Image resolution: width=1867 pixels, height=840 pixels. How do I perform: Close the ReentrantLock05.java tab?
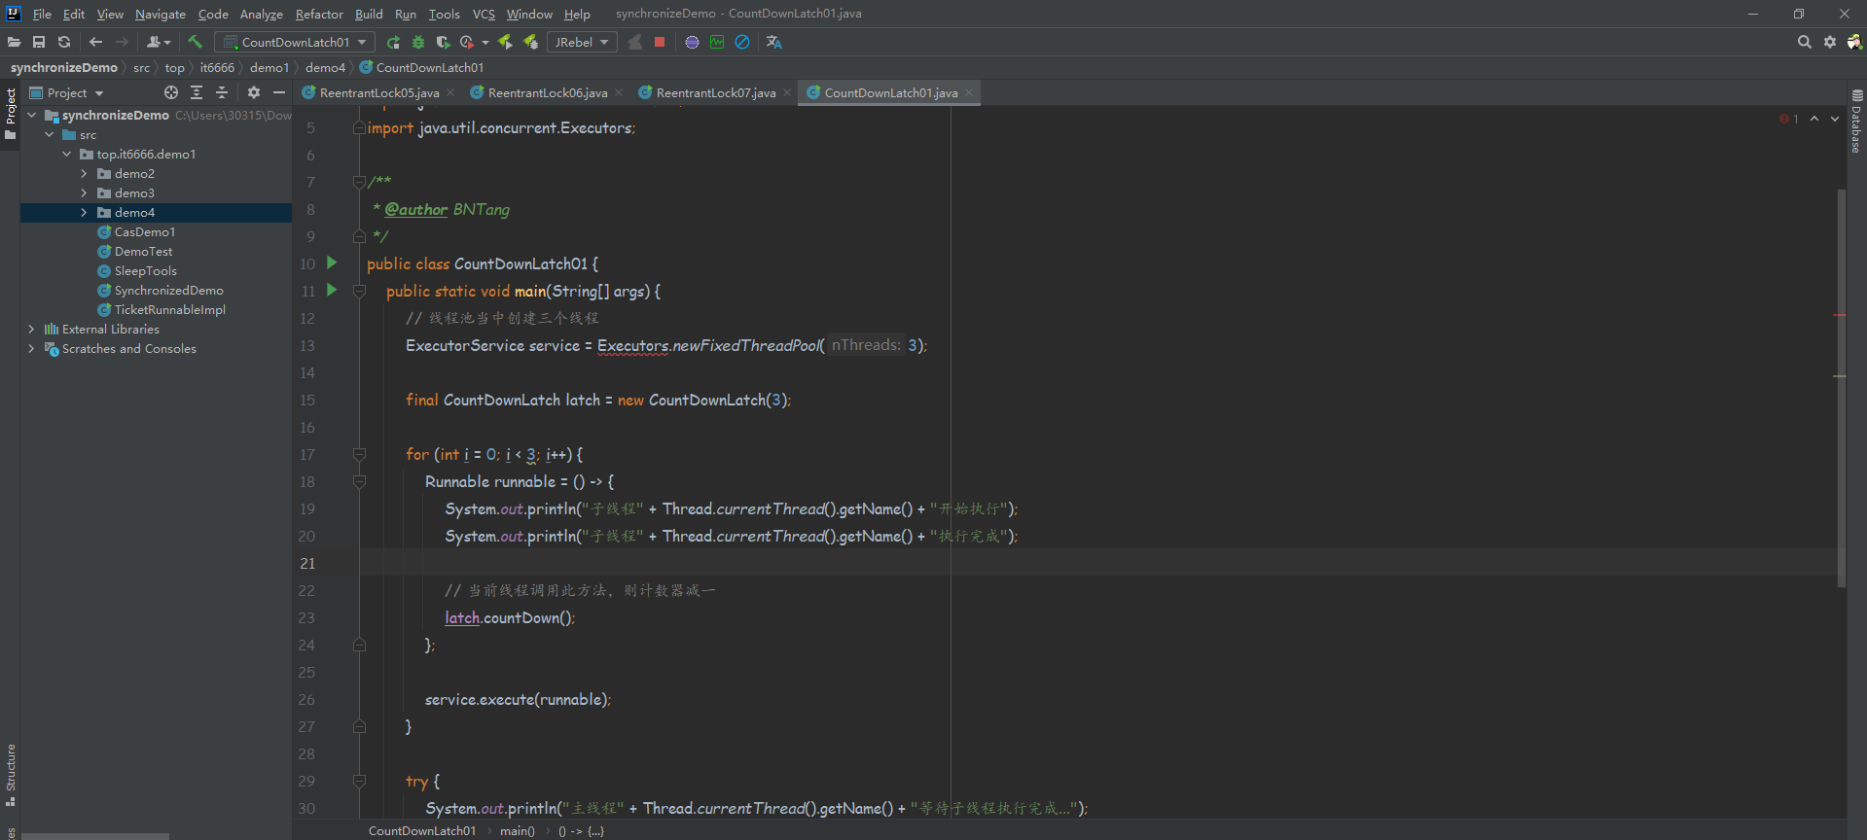click(450, 92)
